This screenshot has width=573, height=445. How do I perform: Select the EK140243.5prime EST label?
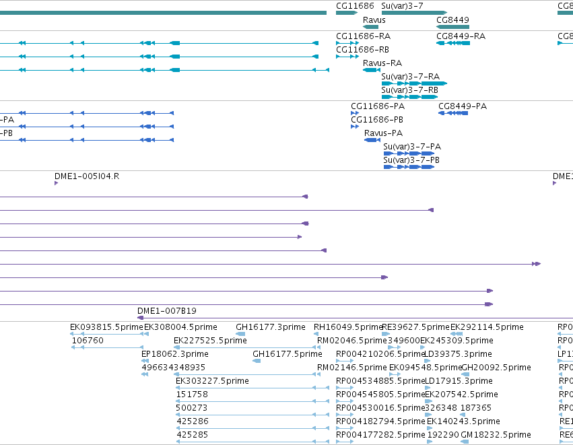[x=463, y=421]
